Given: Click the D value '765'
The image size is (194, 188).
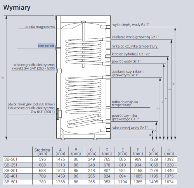Looking at the screenshot, I should pos(107,159).
